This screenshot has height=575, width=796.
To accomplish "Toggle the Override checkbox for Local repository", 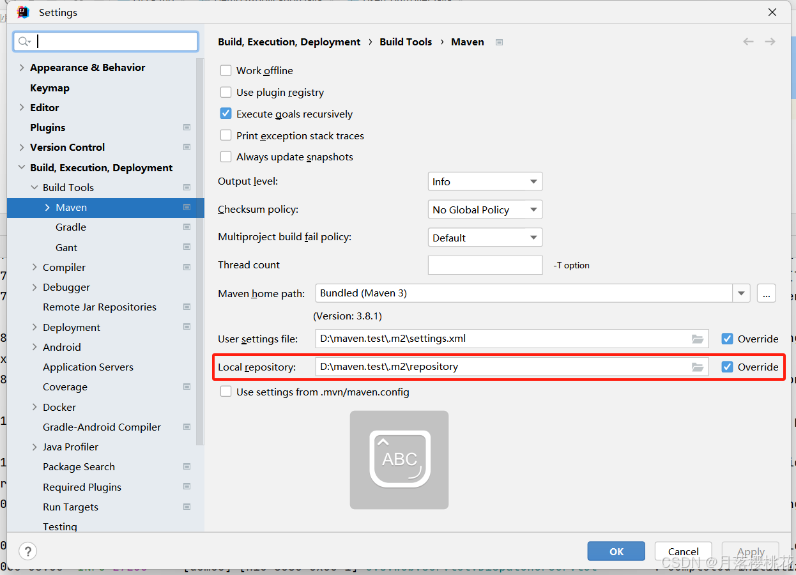I will click(x=727, y=367).
